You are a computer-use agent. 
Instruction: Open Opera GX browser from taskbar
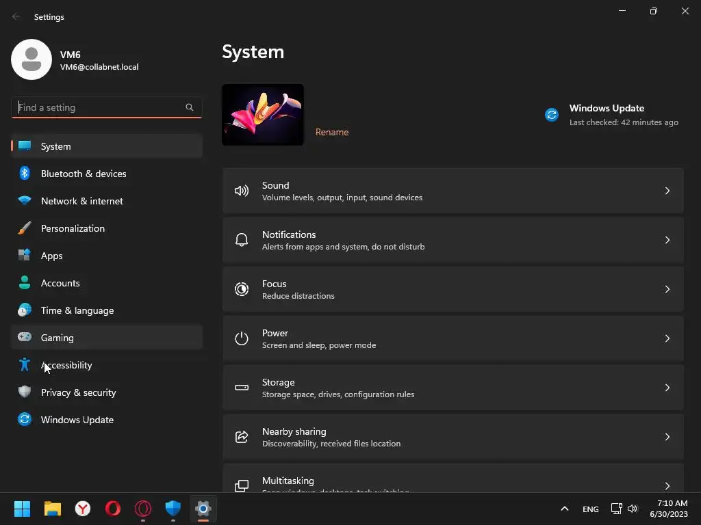point(143,509)
